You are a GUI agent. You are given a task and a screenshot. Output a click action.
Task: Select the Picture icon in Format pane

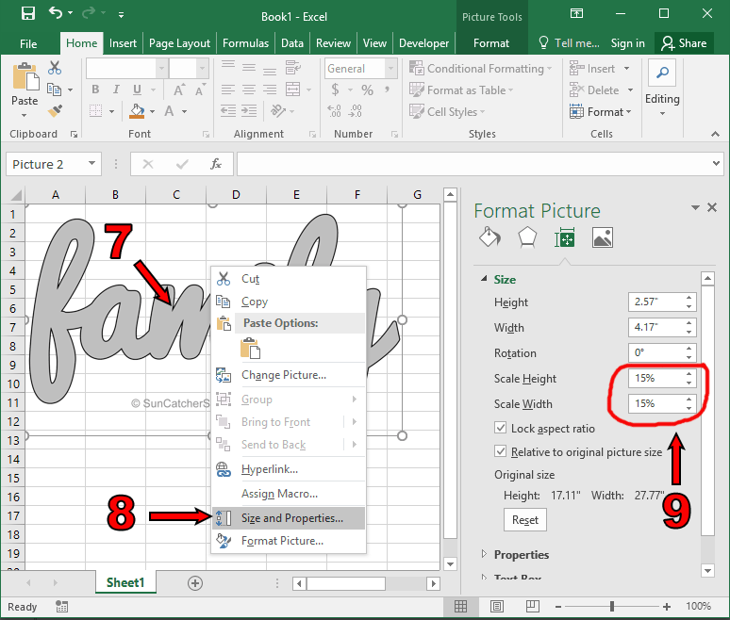tap(603, 237)
